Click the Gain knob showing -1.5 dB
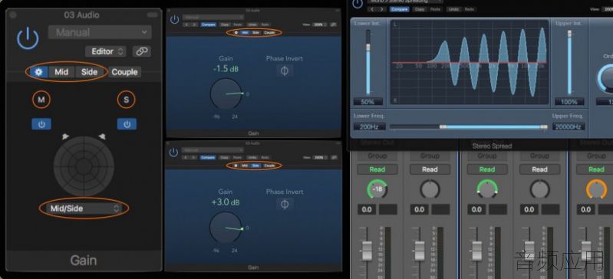The width and height of the screenshot is (613, 279). pyautogui.click(x=226, y=94)
